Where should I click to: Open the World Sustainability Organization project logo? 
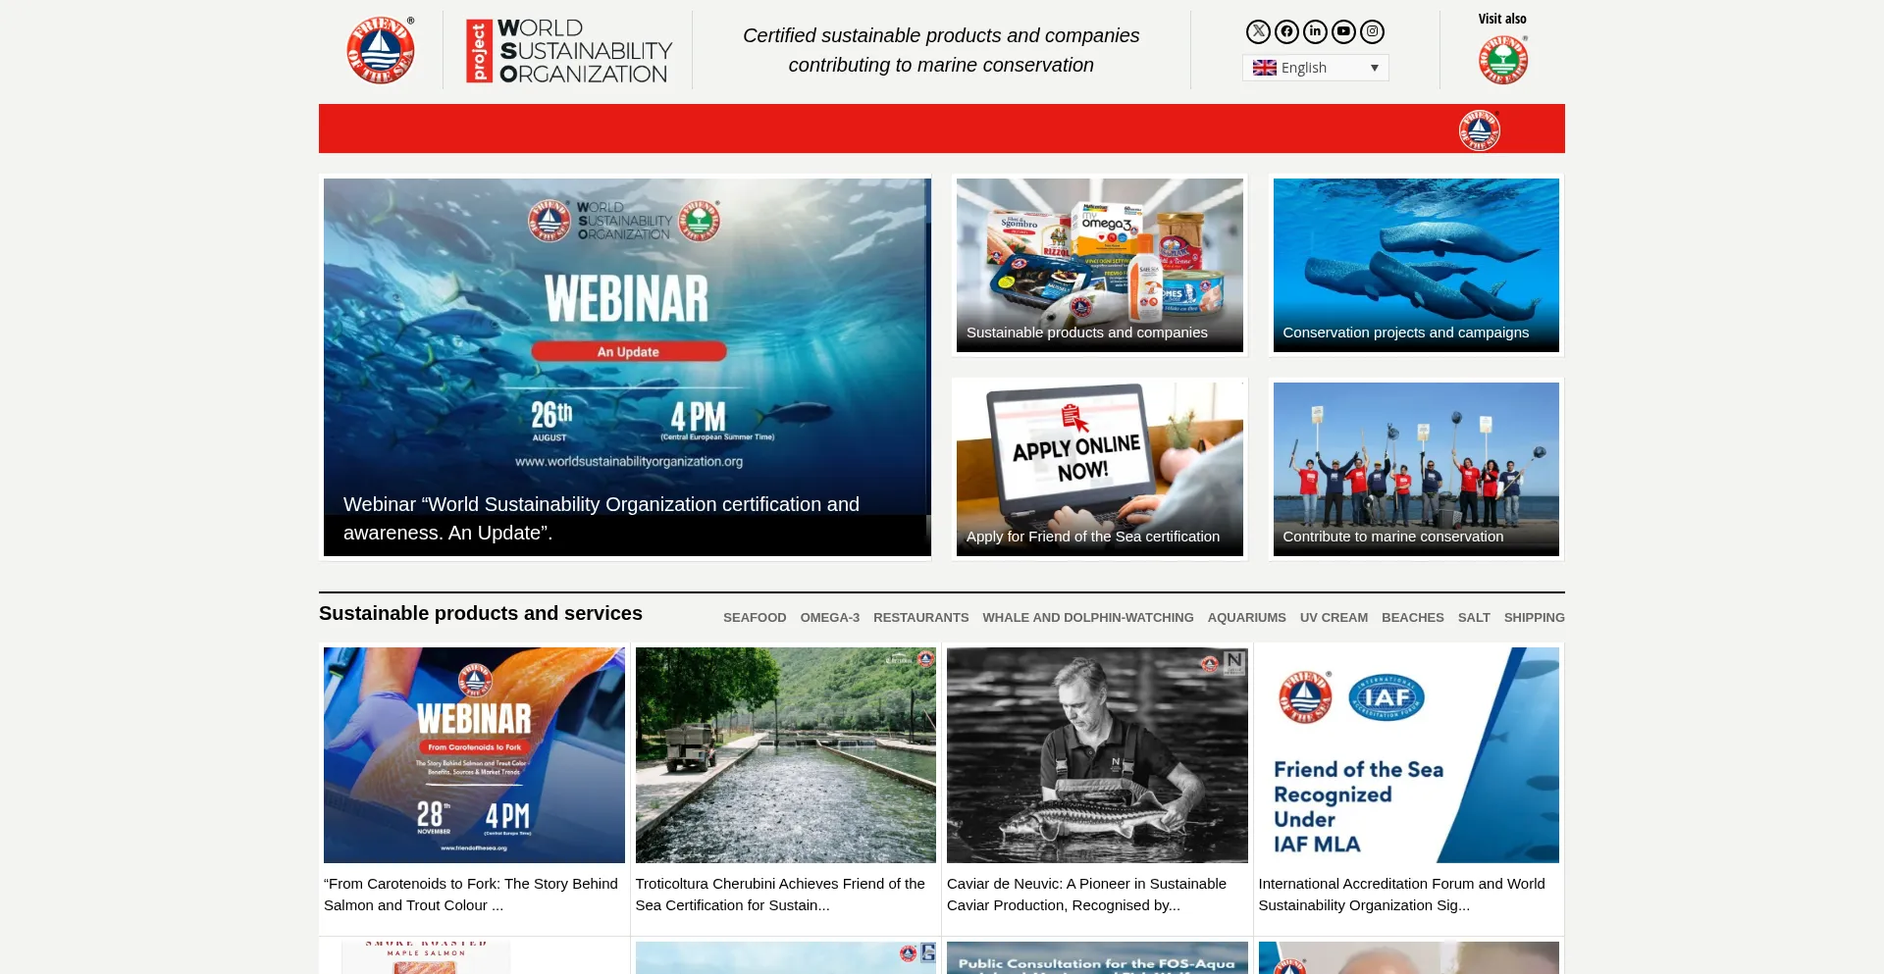click(x=569, y=50)
